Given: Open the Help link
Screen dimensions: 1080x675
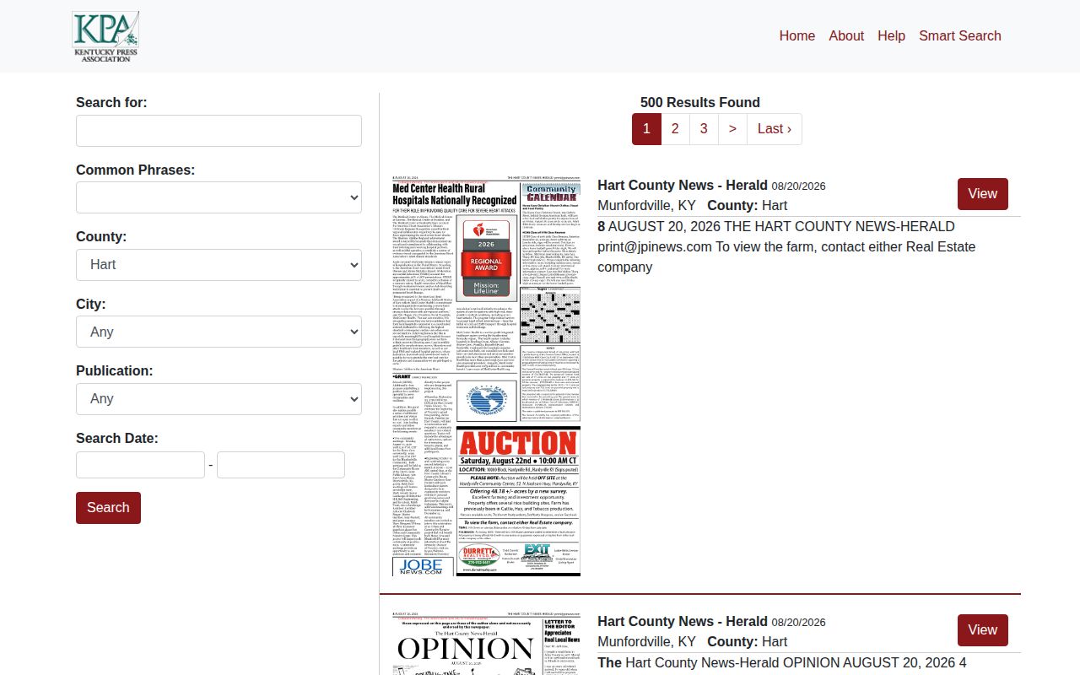Looking at the screenshot, I should [891, 35].
